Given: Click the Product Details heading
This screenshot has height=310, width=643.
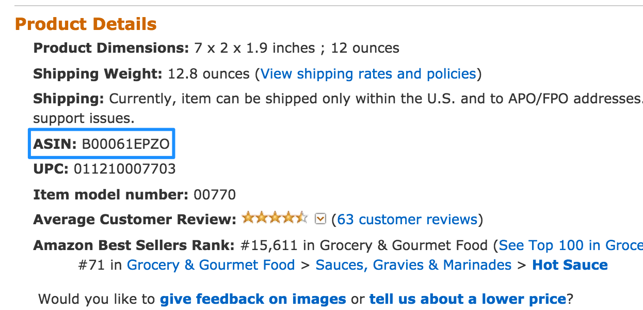Looking at the screenshot, I should click(86, 24).
